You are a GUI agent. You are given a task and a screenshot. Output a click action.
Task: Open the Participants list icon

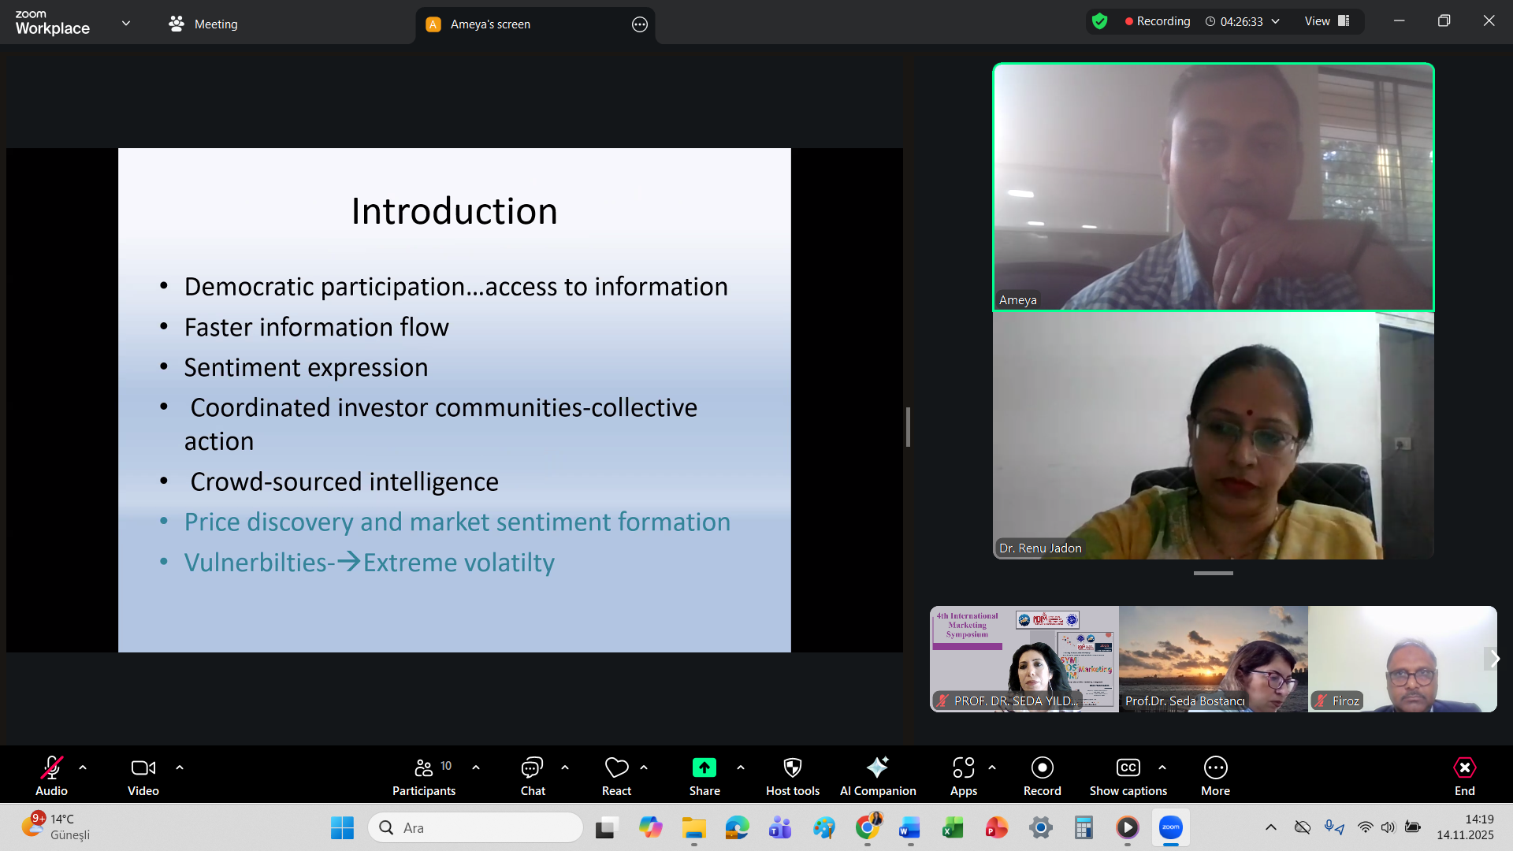(x=424, y=767)
